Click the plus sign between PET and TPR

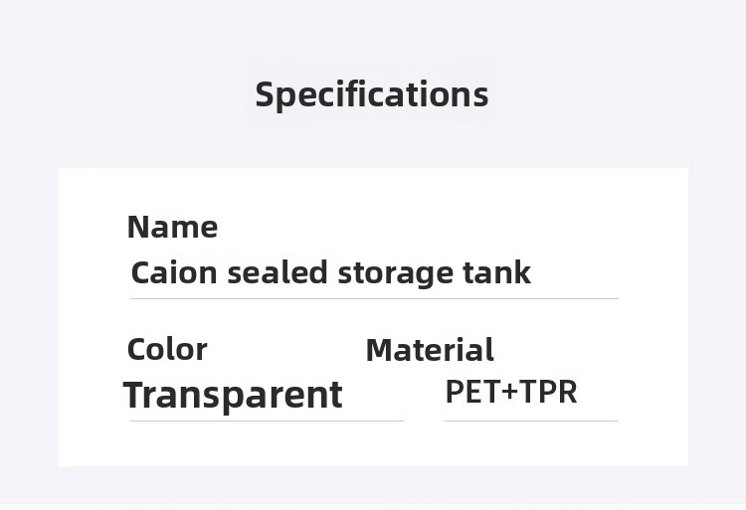pos(508,393)
